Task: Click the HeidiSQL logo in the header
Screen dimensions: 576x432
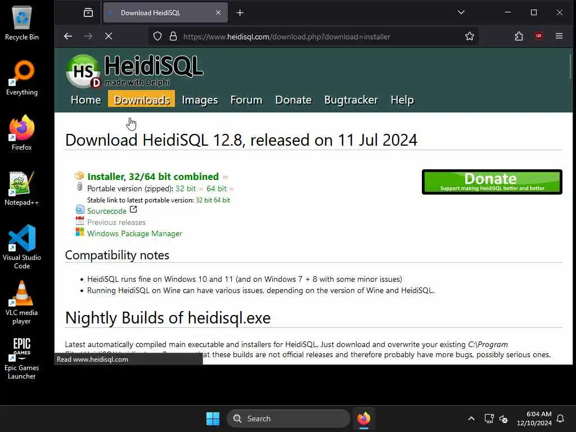Action: pyautogui.click(x=135, y=71)
